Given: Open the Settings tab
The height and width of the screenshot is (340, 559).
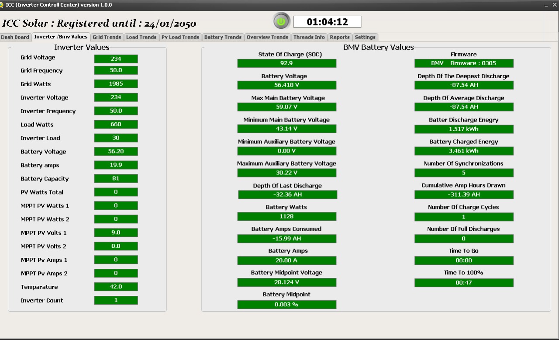Looking at the screenshot, I should point(365,37).
